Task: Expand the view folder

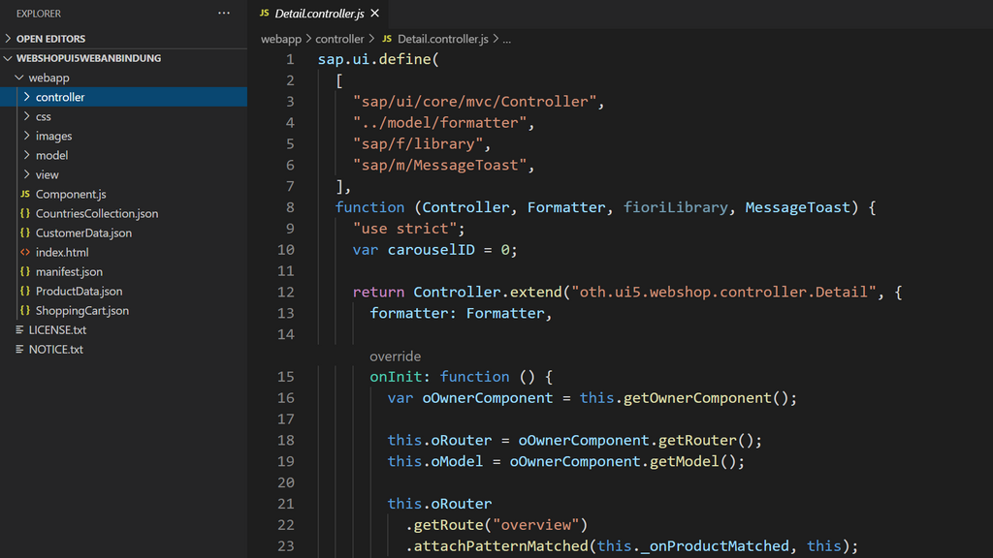Action: point(47,174)
